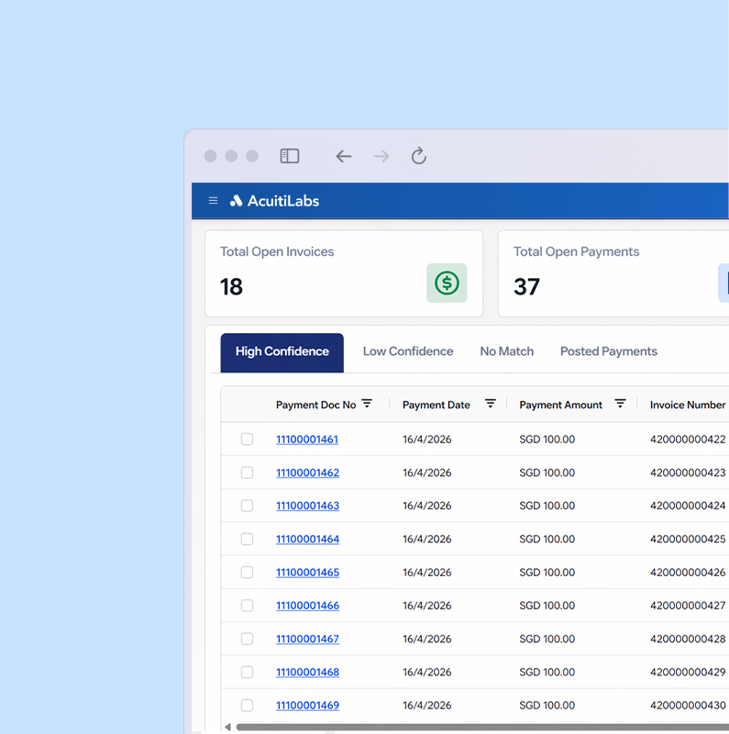
Task: Select the checkbox for payment 11100001467
Action: (247, 639)
